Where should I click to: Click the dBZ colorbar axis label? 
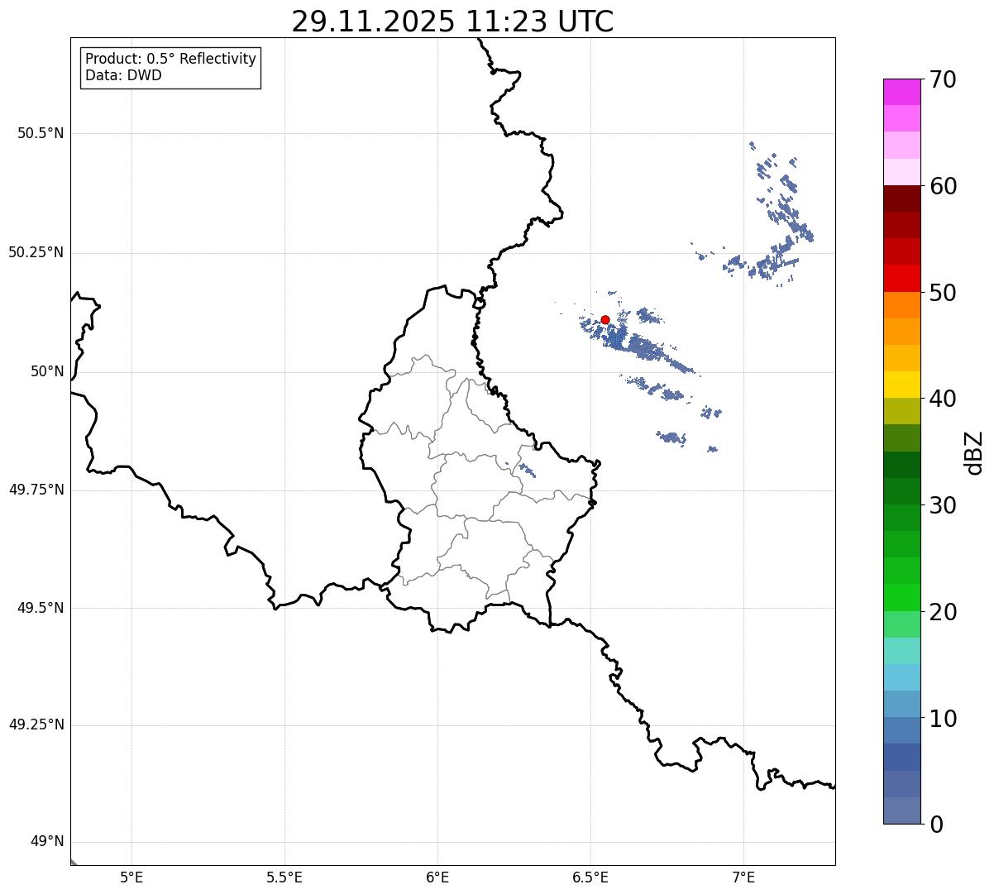tap(974, 452)
